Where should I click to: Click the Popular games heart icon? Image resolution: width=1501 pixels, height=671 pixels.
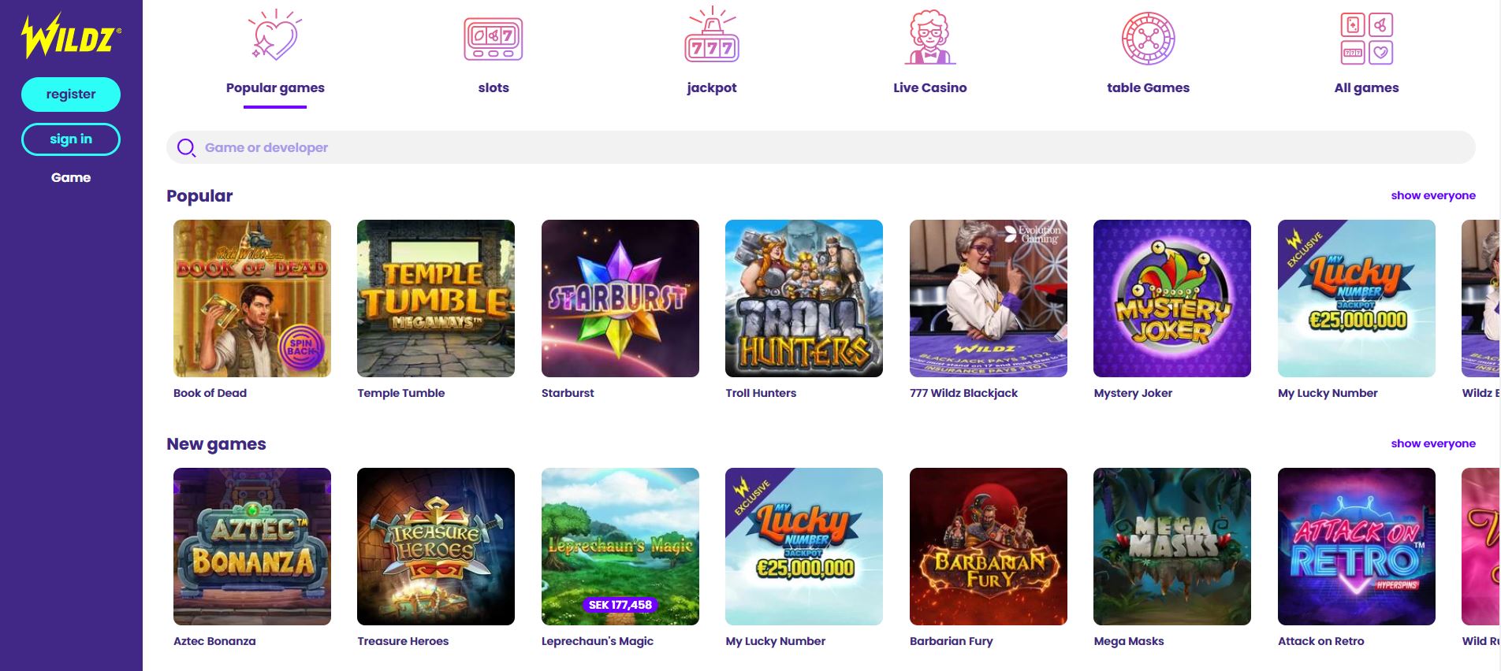click(275, 35)
